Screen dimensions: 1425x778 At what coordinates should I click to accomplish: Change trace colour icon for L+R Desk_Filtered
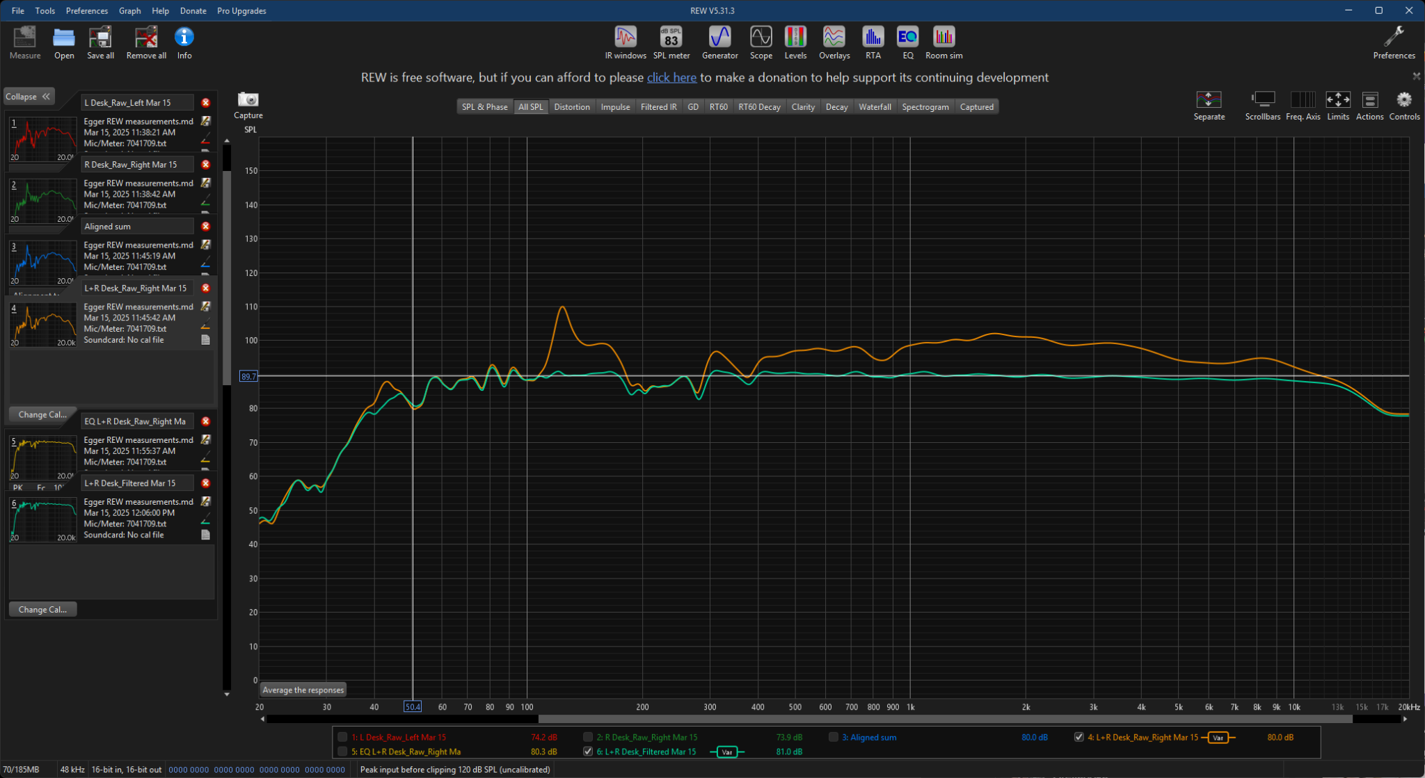coord(205,519)
